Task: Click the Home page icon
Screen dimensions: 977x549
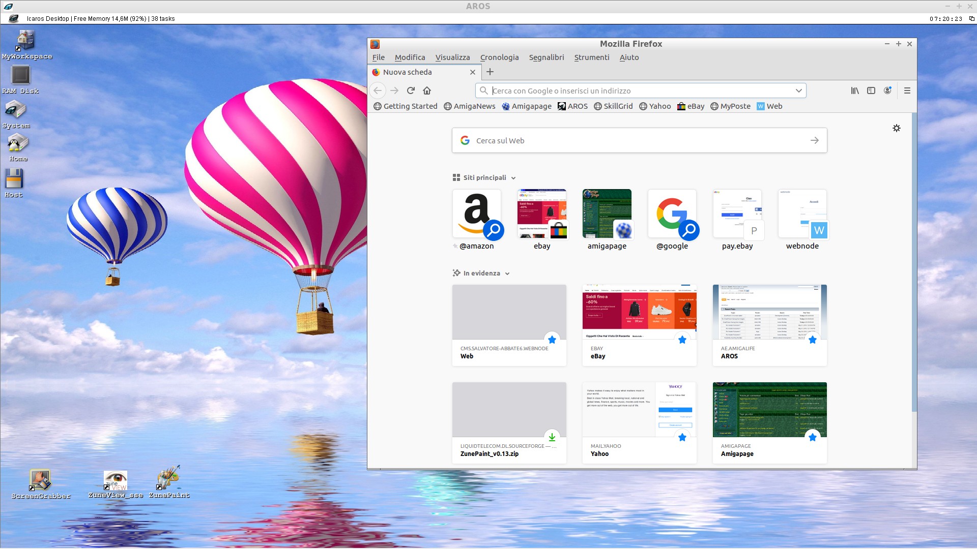Action: click(427, 90)
